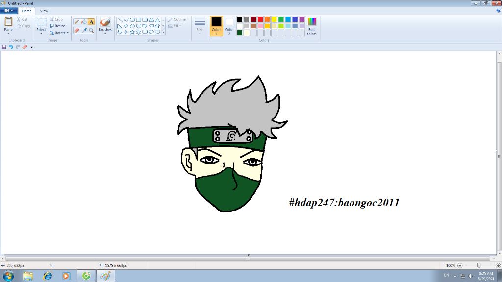Click the Paste clipboard icon
This screenshot has height=282, width=502.
[x=8, y=22]
